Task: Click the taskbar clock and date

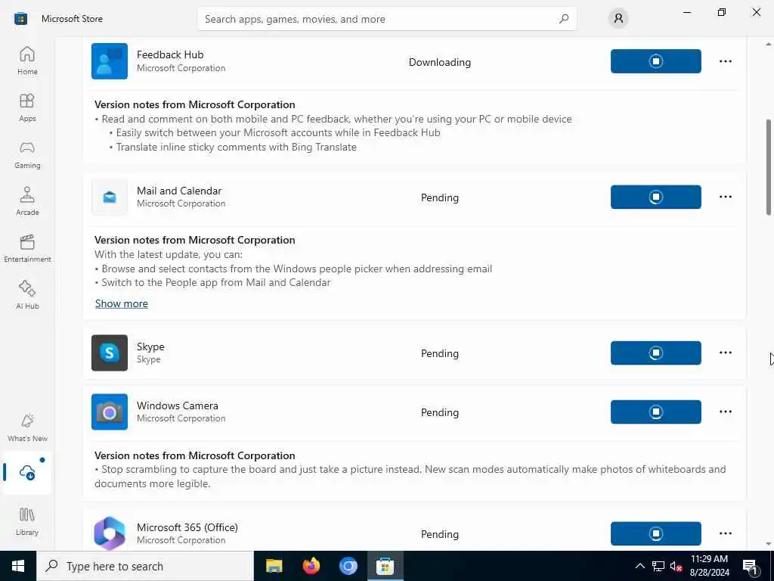Action: pyautogui.click(x=709, y=566)
